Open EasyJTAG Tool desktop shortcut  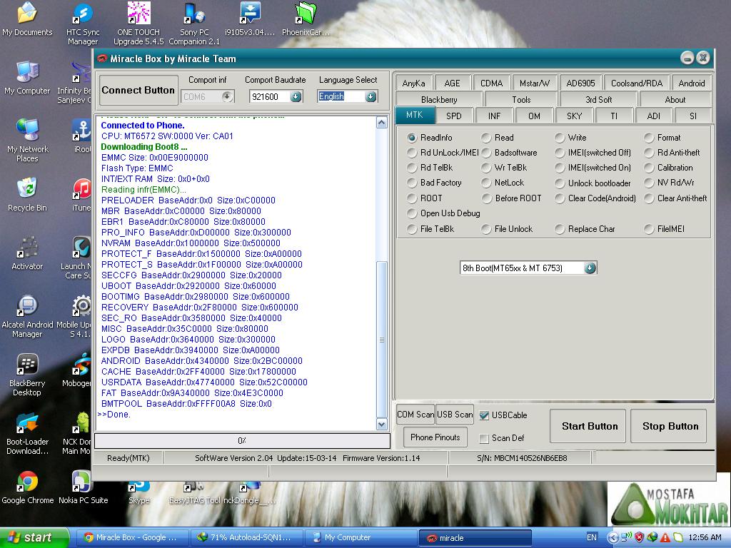tap(194, 494)
